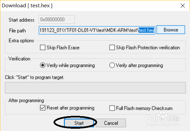Screen dimensions: 190x131
Task: Click the "Start address" label text
Action: (x=21, y=20)
